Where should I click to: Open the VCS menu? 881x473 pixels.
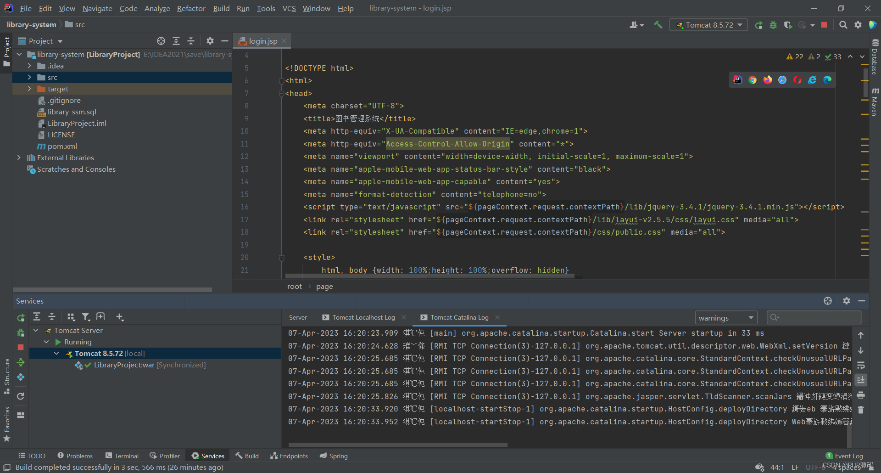(x=289, y=8)
